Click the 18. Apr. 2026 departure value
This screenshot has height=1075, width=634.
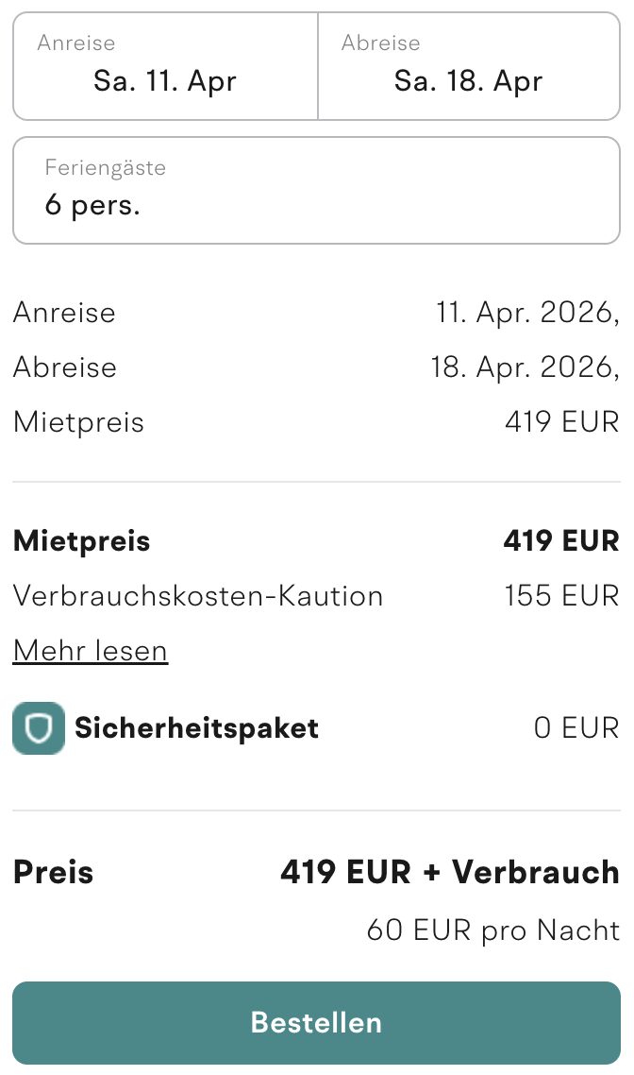pos(525,367)
